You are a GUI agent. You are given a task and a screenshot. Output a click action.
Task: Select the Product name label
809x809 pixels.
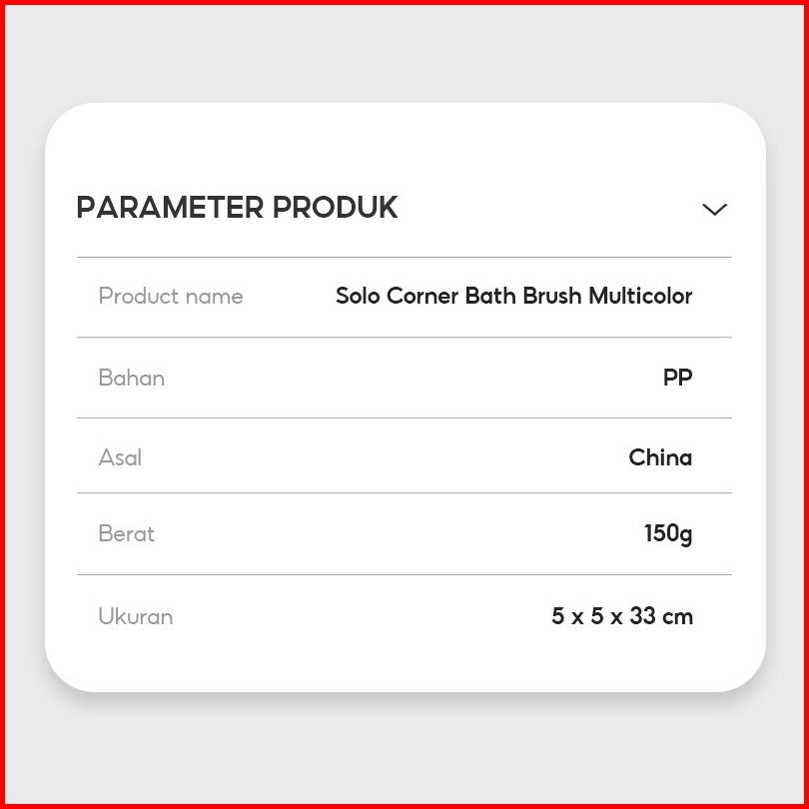pyautogui.click(x=171, y=297)
